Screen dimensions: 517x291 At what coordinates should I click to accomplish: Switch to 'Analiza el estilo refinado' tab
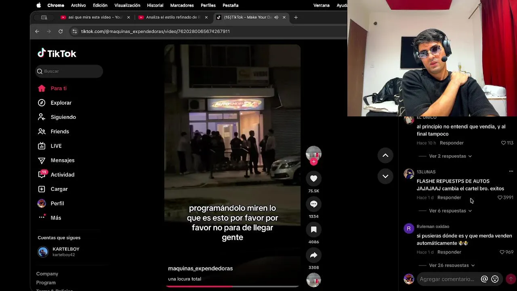coord(173,17)
